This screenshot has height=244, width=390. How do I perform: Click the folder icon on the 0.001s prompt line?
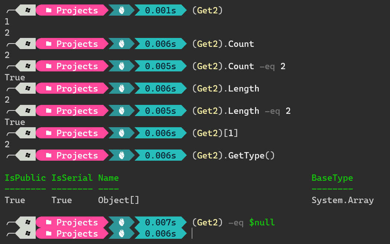49,10
